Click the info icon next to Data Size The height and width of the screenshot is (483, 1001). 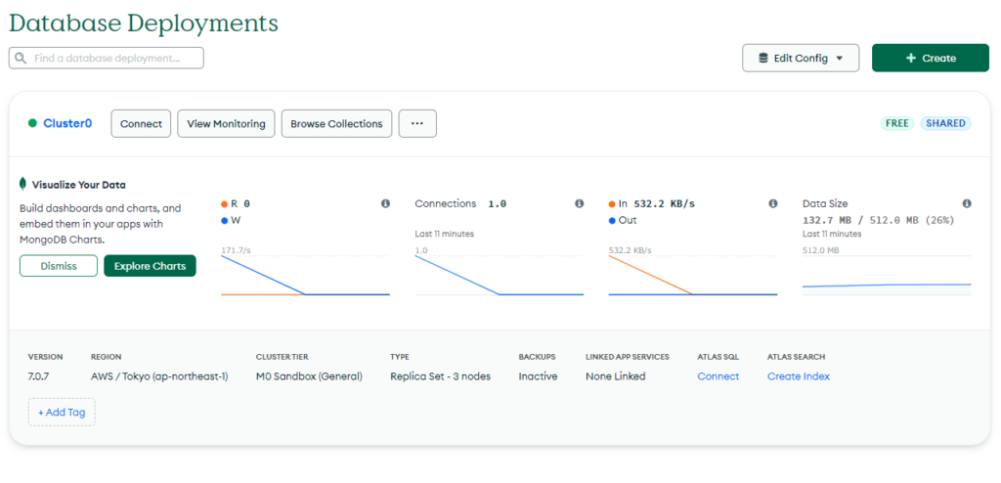pyautogui.click(x=967, y=203)
